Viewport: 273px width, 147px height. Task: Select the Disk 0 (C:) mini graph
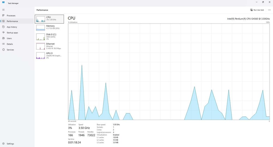pyautogui.click(x=40, y=37)
